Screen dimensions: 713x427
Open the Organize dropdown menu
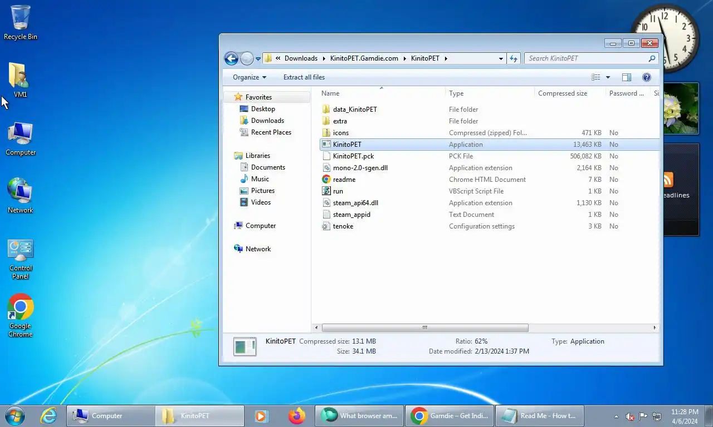(250, 77)
